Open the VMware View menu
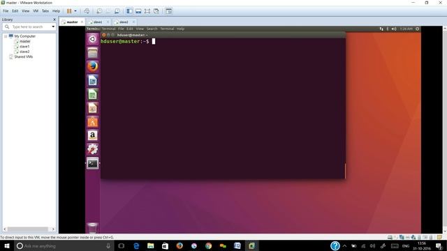447x251 pixels. (x=25, y=11)
